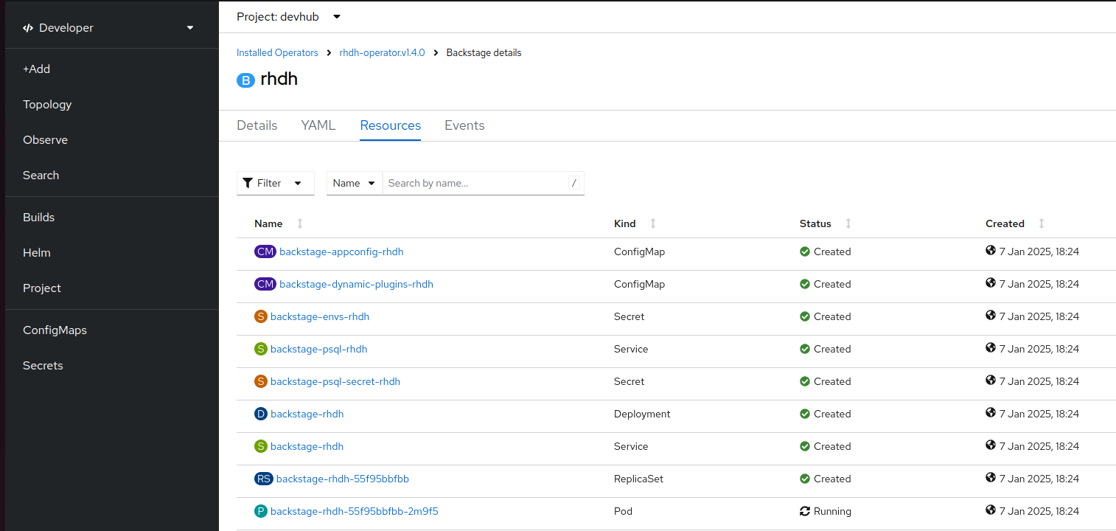Screen dimensions: 1116x531
Task: Click the D badge on the Deployment row
Action: 260,414
